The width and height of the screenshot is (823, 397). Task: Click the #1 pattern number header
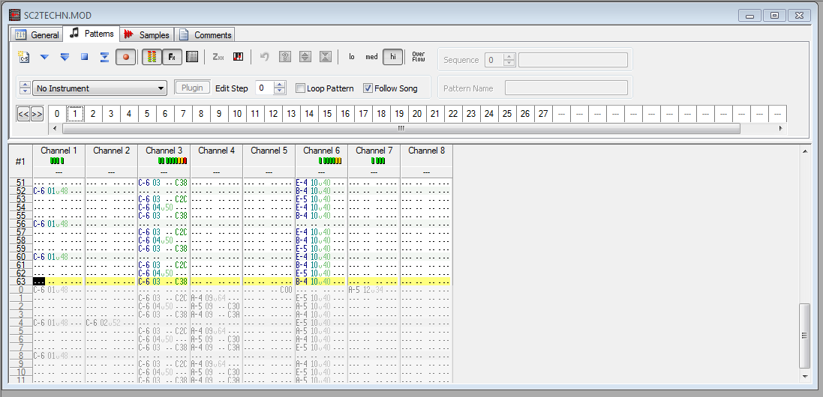20,161
